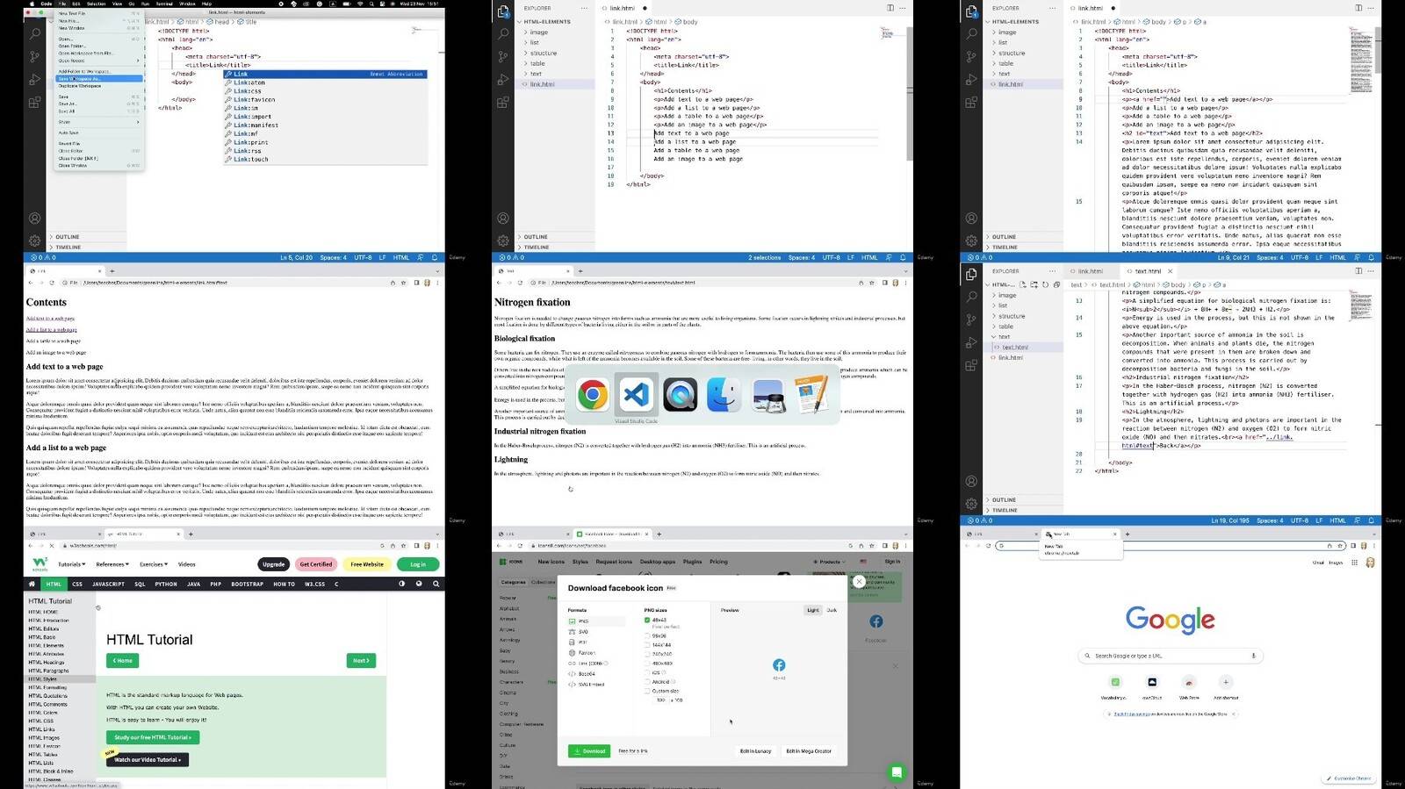Open the green chat bubble on Icons8
1405x789 pixels.
(x=896, y=772)
